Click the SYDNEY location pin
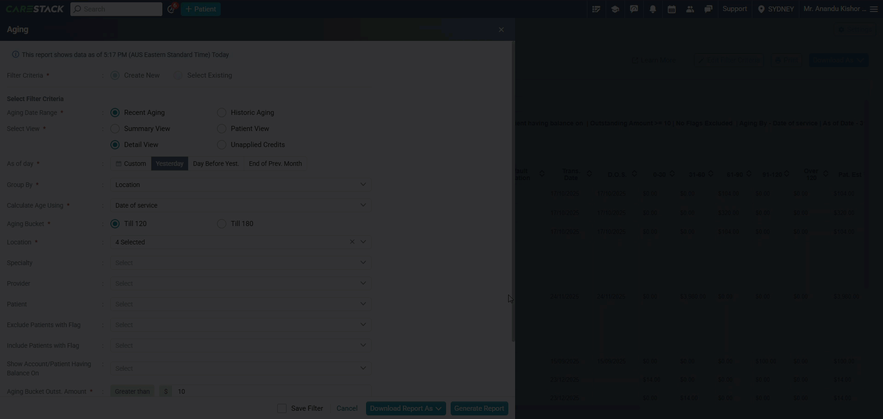 pos(761,9)
